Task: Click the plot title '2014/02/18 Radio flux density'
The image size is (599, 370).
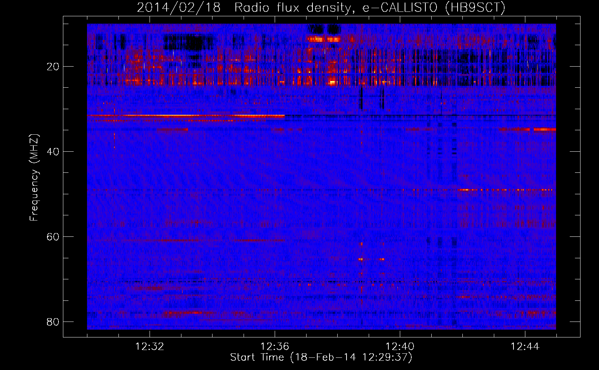Action: coord(321,8)
